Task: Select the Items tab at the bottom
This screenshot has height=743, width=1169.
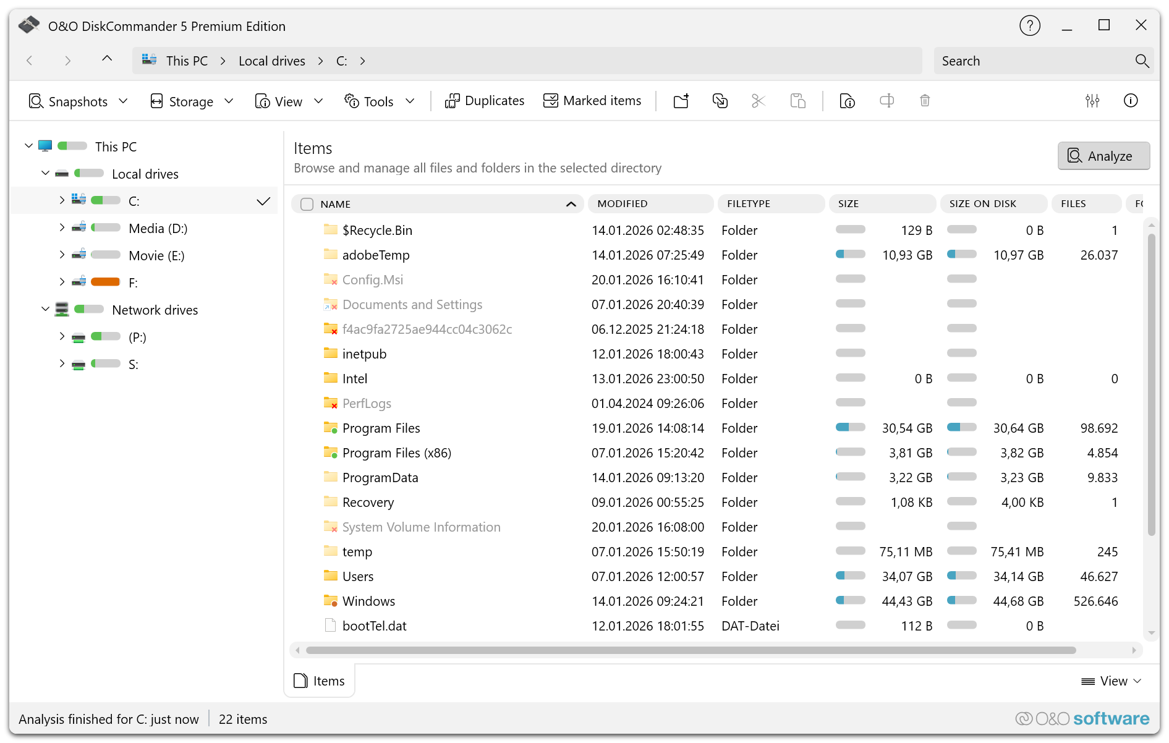Action: click(x=320, y=681)
